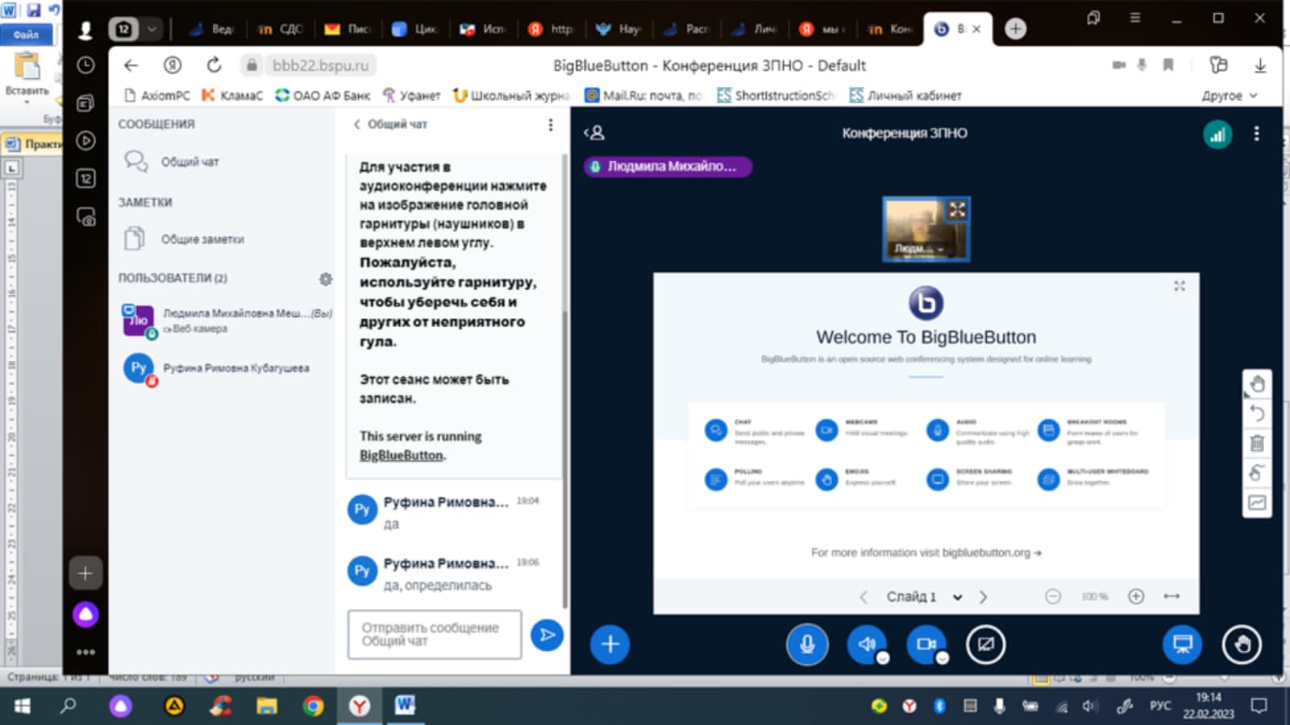Follow the BigBlueButton link in chat
1290x725 pixels.
click(401, 455)
